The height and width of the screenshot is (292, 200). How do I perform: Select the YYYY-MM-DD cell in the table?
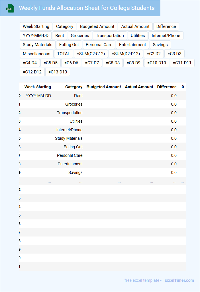point(38,96)
